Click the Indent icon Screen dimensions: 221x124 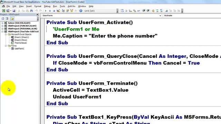tap(144, 11)
